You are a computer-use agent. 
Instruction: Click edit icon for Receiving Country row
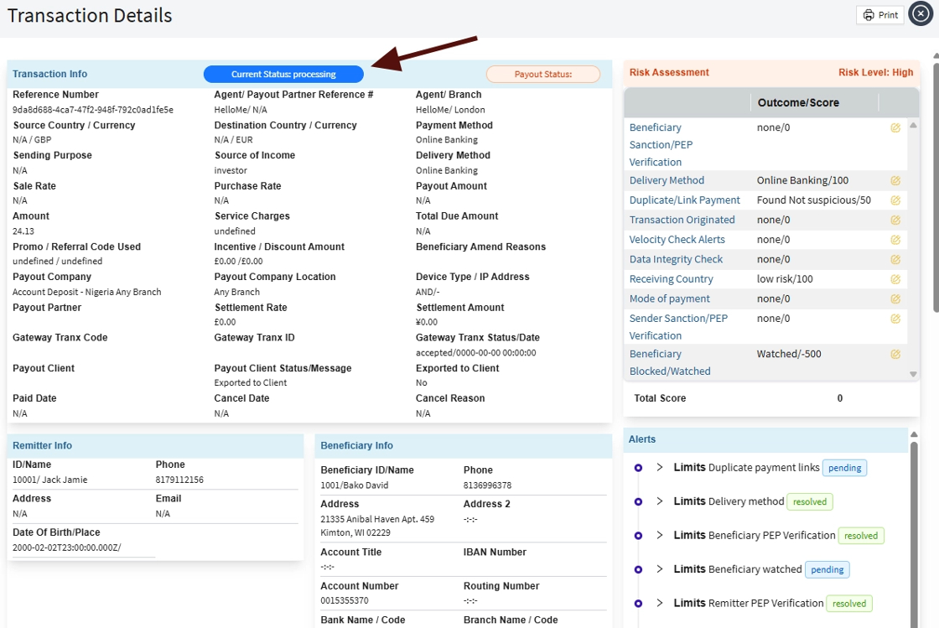tap(895, 279)
